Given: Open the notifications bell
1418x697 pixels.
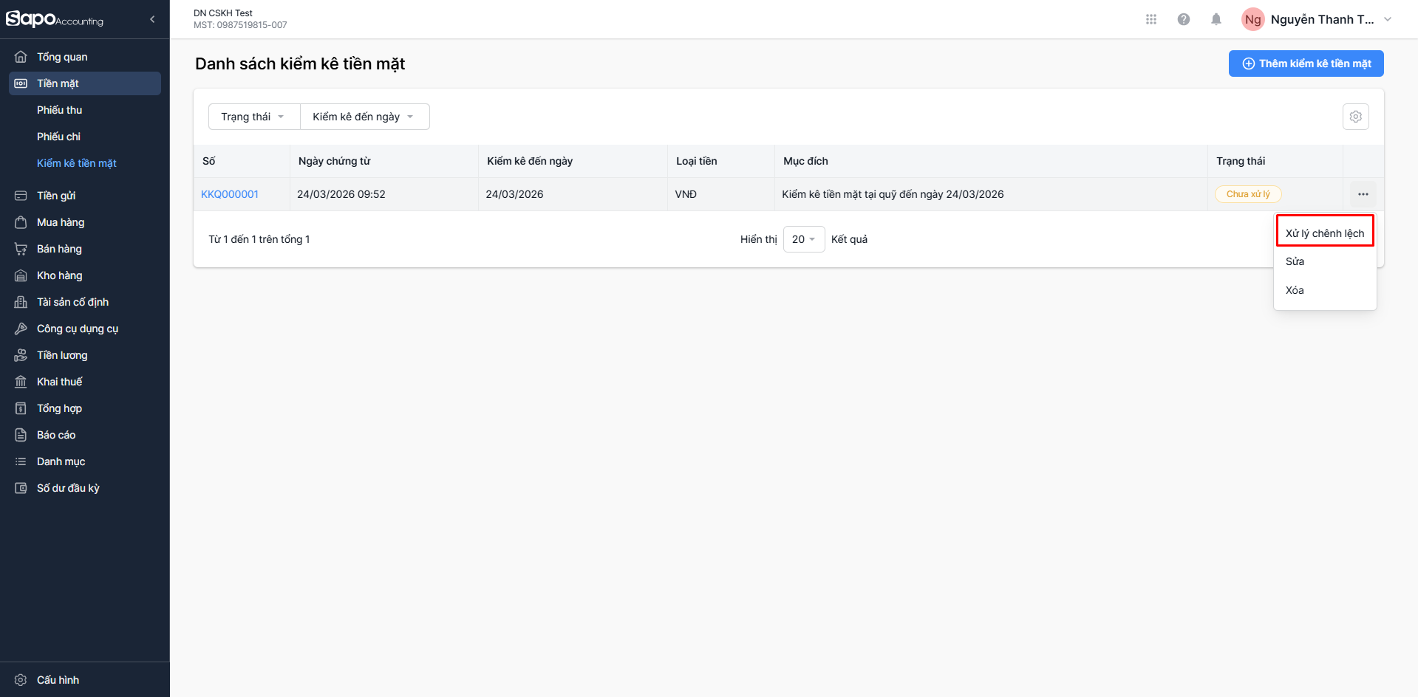Looking at the screenshot, I should tap(1216, 19).
